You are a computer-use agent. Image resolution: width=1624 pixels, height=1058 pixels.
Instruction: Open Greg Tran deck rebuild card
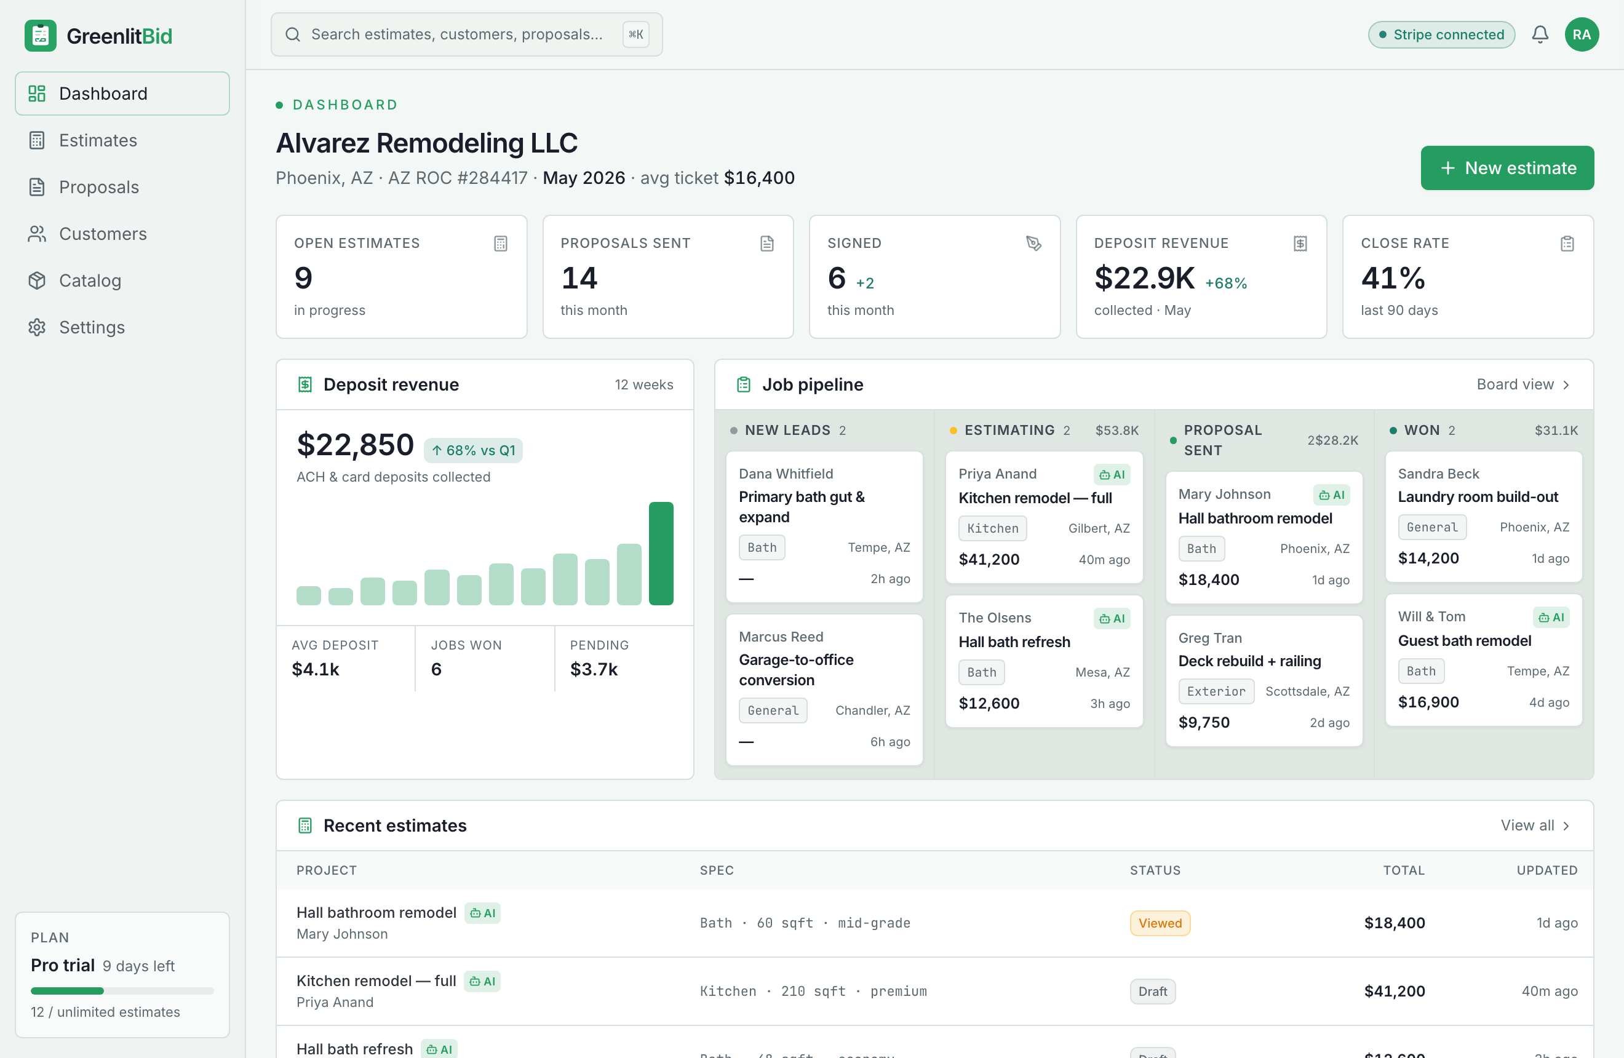tap(1263, 681)
